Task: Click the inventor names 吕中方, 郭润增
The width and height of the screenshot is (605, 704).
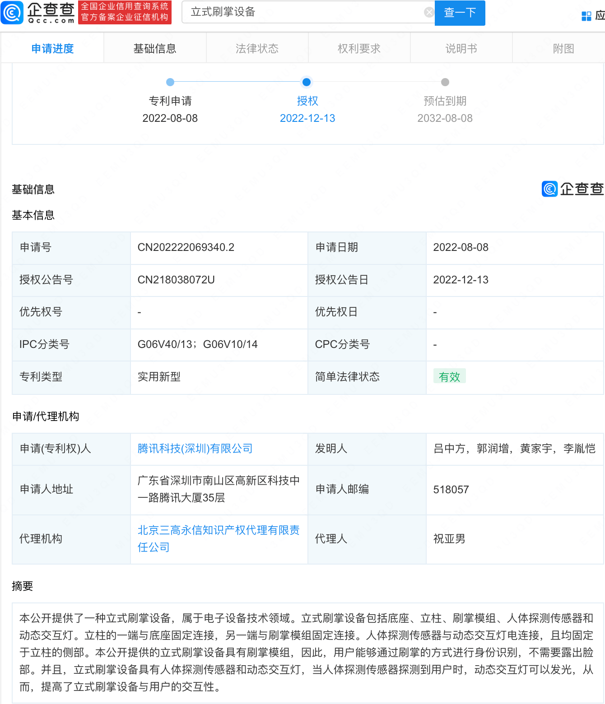Action: pyautogui.click(x=471, y=449)
